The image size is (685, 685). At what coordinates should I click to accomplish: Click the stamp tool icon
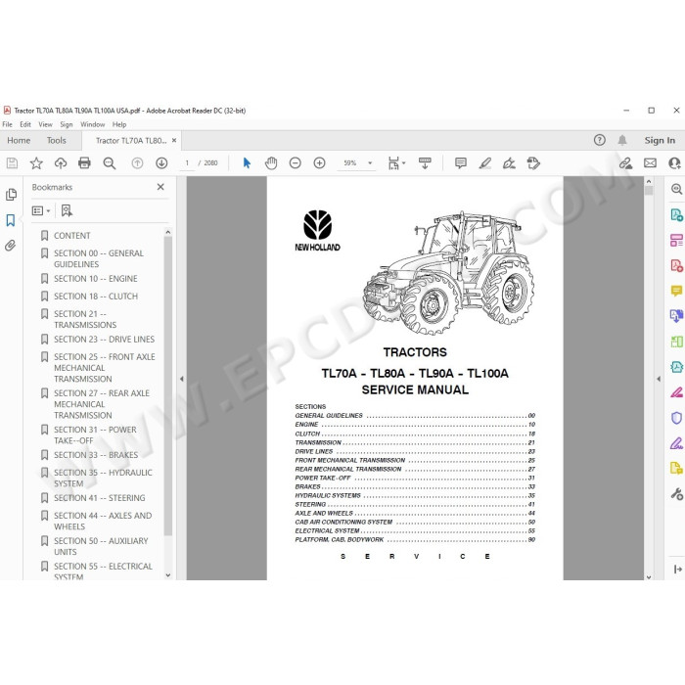[x=533, y=163]
